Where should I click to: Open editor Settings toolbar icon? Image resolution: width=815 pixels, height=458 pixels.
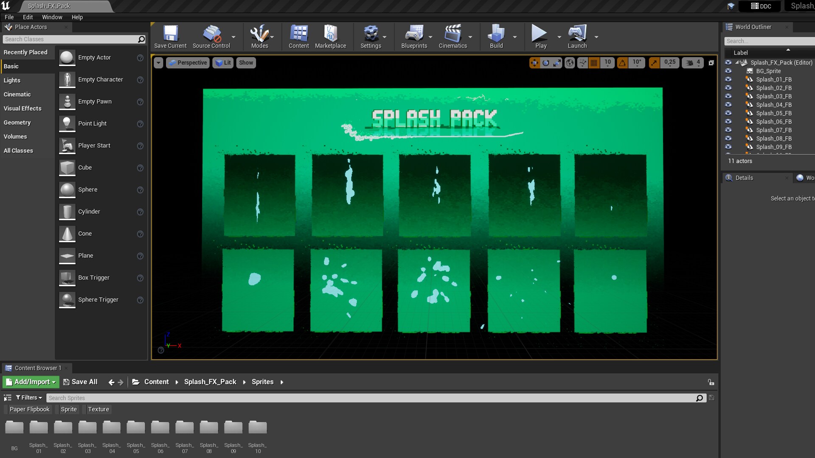371,36
